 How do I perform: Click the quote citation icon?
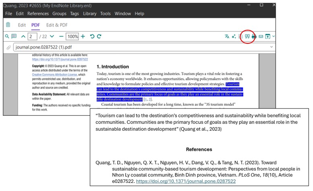[247, 37]
